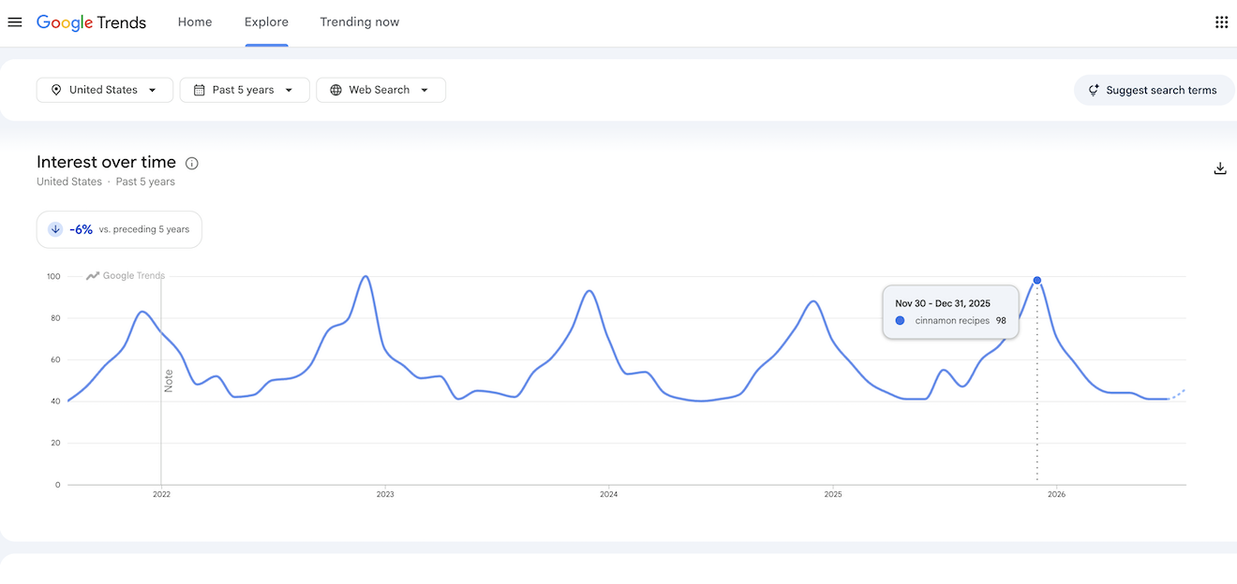Image resolution: width=1237 pixels, height=584 pixels.
Task: Click the 2022 x-axis label
Action: [161, 494]
